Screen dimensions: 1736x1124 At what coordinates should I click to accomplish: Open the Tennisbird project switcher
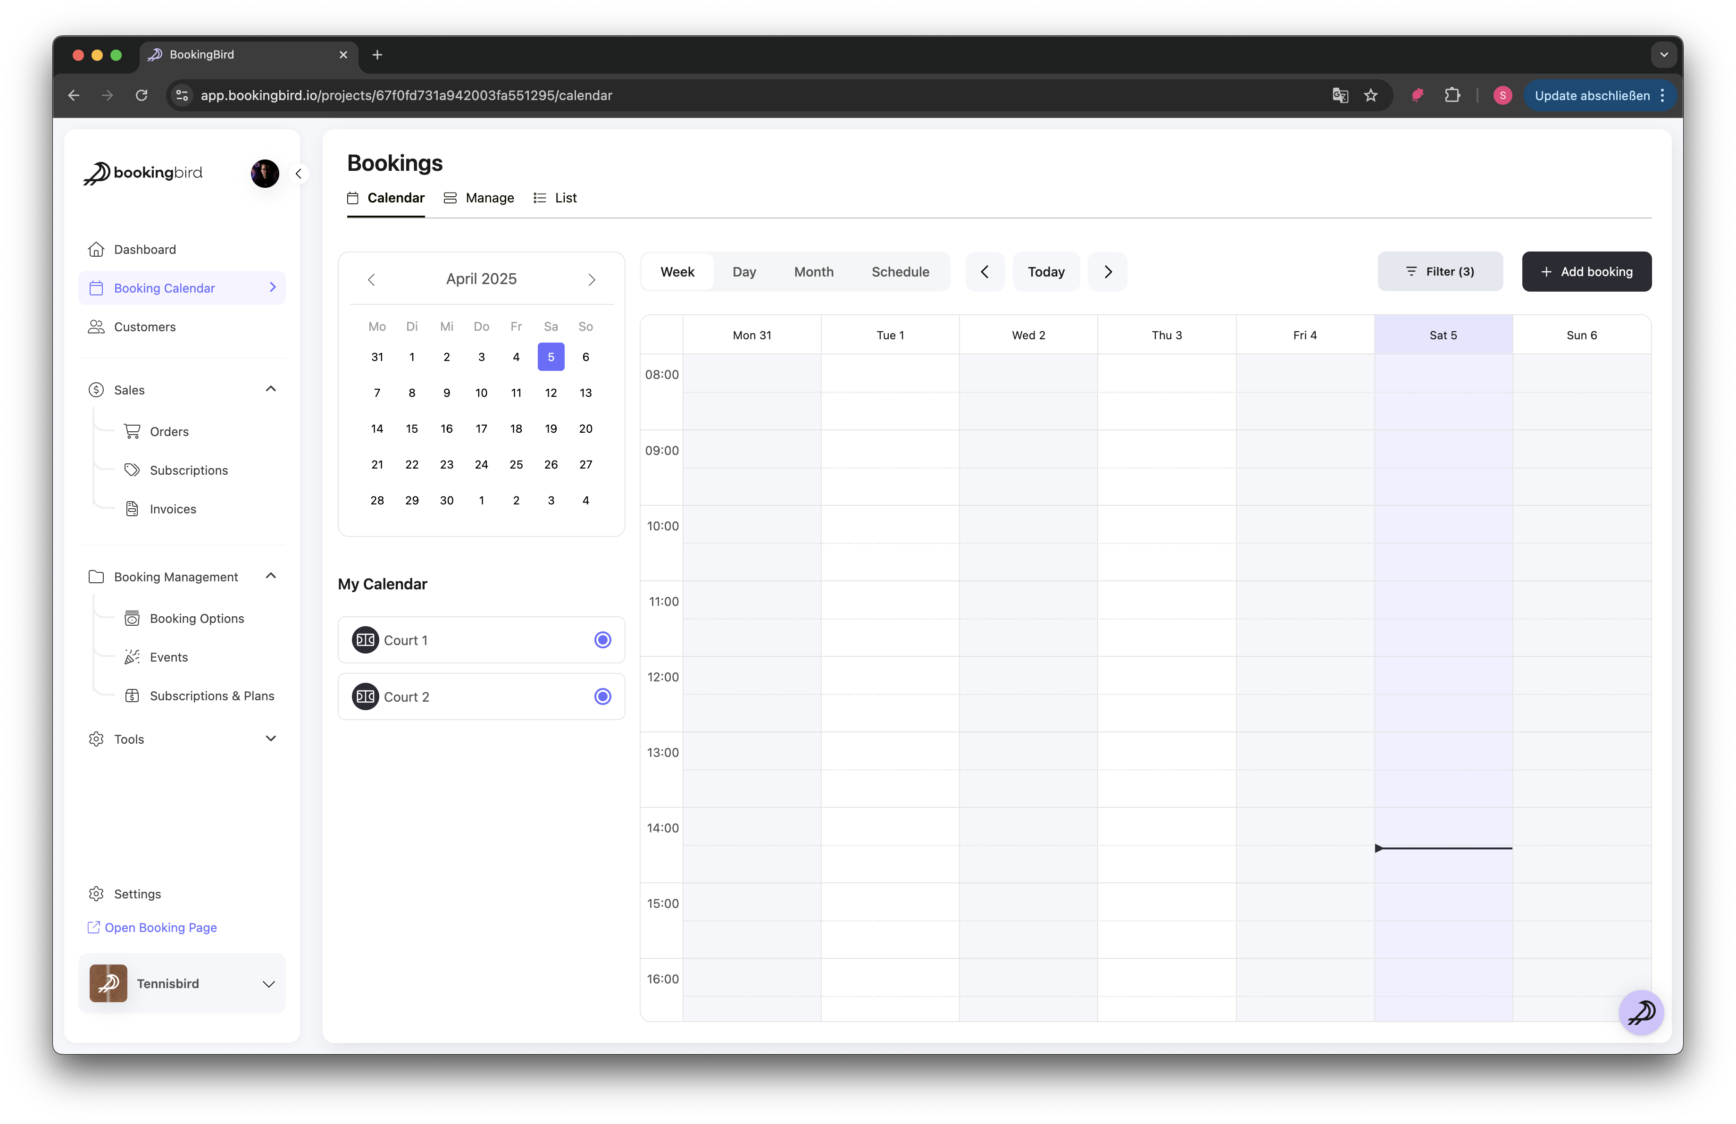pos(182,983)
